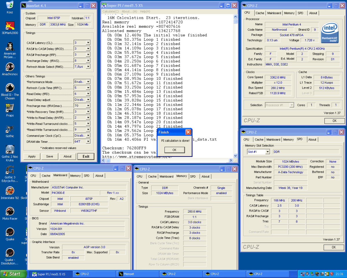This screenshot has height=278, width=347.
Task: Open the Refresh Cycle Time (tRFC) dropdown
Action: point(88,88)
